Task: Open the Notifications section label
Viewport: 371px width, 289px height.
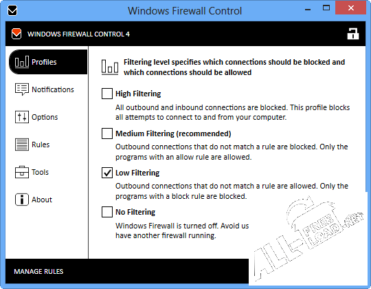Action: (53, 89)
